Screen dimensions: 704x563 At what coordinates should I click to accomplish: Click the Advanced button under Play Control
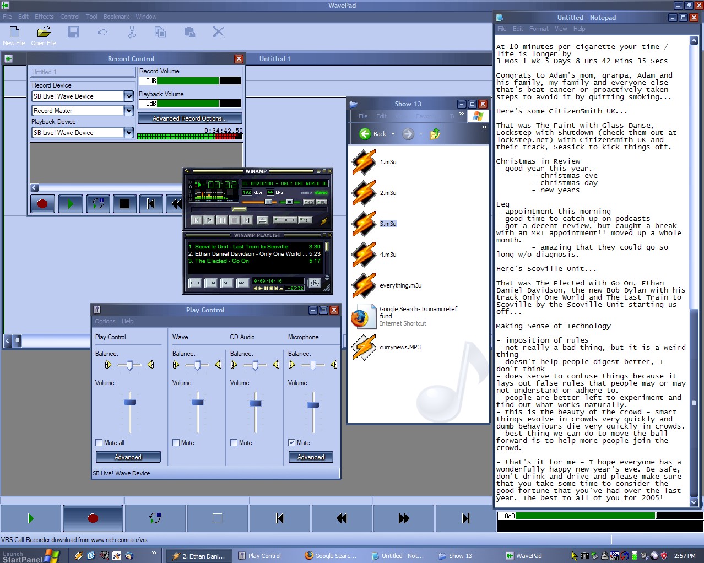(128, 457)
